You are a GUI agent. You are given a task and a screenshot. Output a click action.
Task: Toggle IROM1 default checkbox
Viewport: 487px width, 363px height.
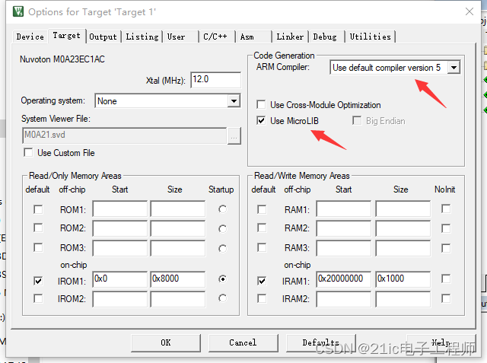[38, 281]
